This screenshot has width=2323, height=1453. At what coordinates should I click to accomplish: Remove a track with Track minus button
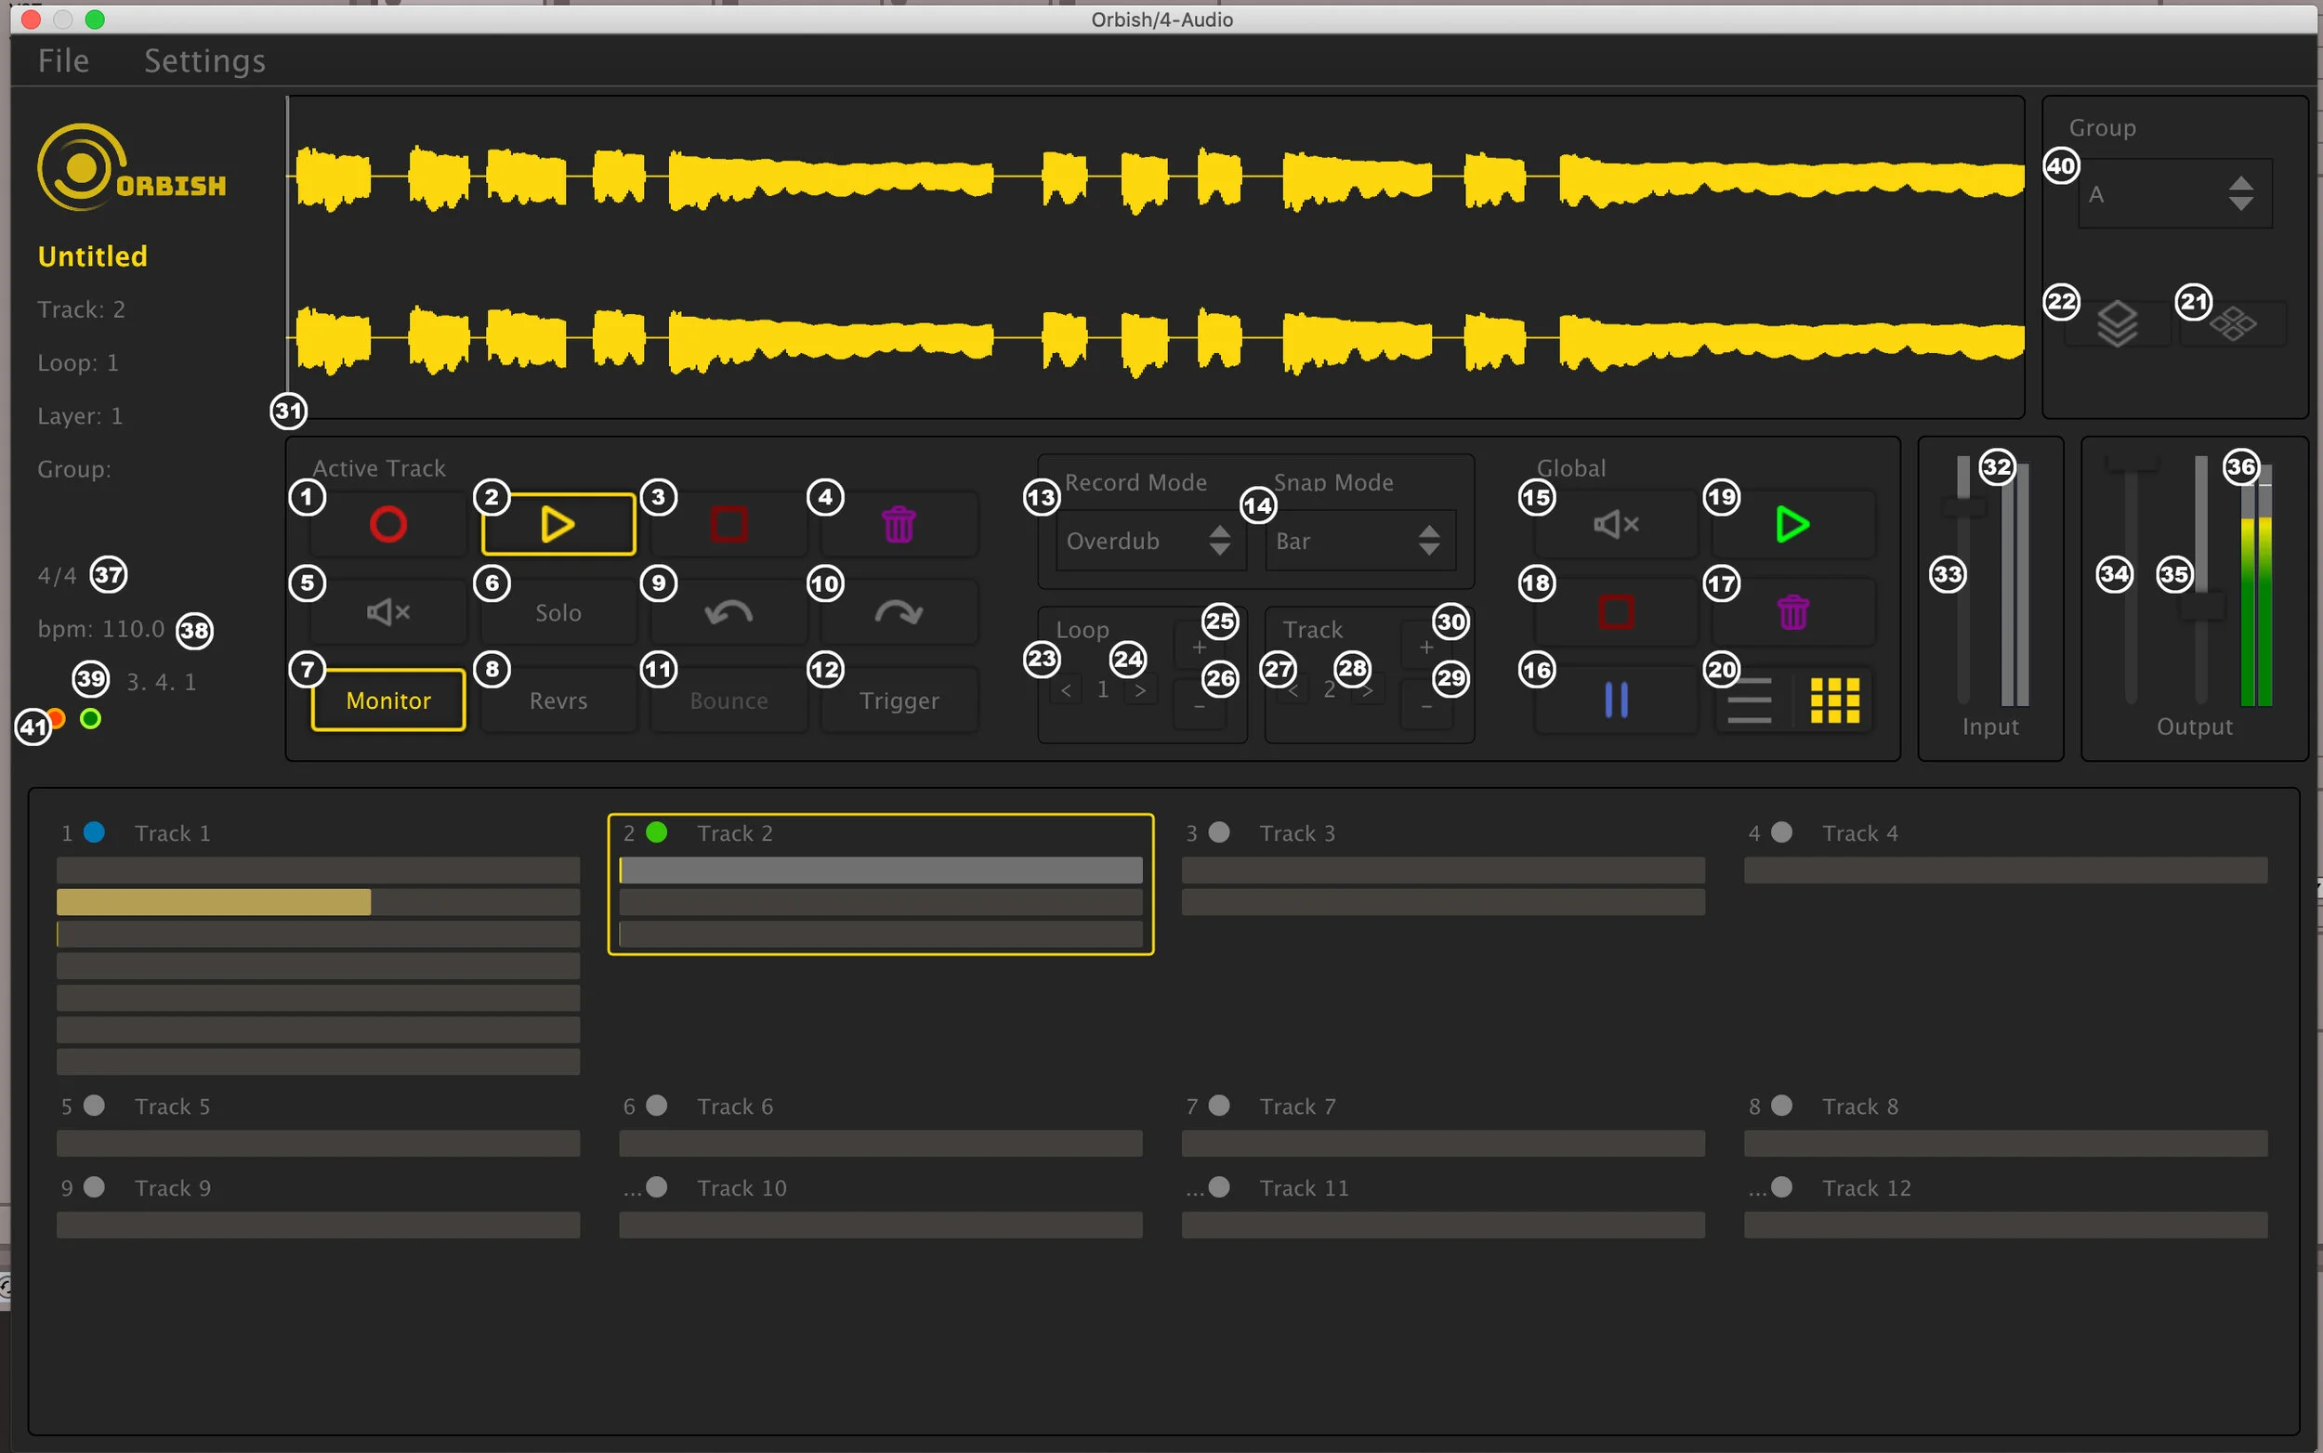pos(1426,707)
